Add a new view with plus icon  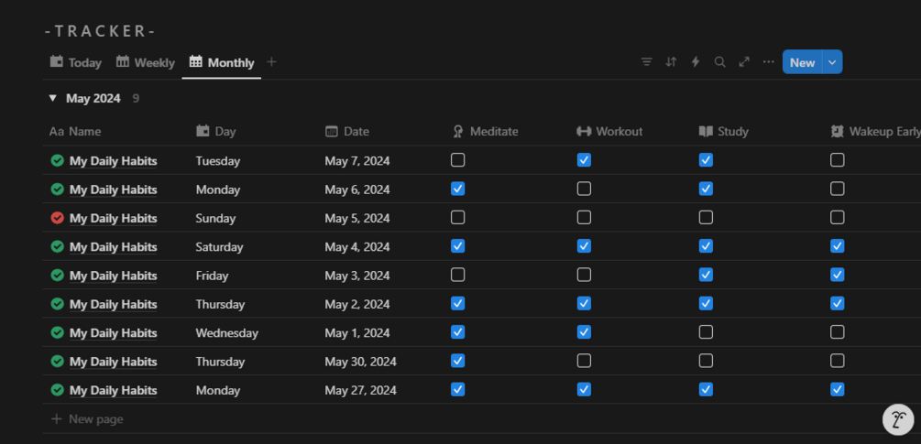[x=271, y=62]
